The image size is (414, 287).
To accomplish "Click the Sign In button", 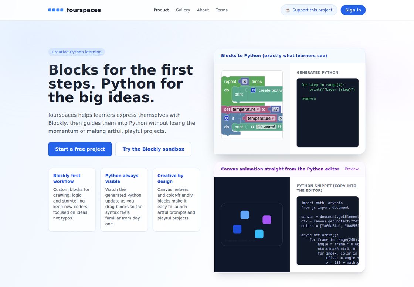I will (x=353, y=10).
